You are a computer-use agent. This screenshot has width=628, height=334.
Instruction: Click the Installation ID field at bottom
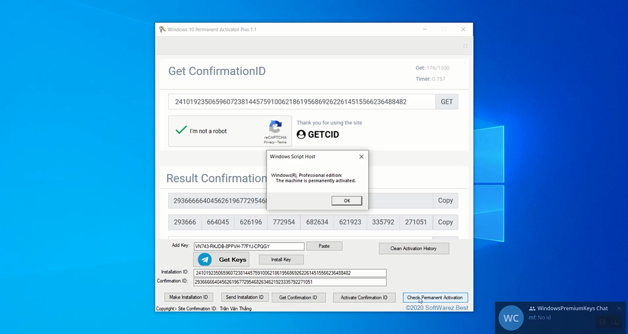tap(290, 273)
